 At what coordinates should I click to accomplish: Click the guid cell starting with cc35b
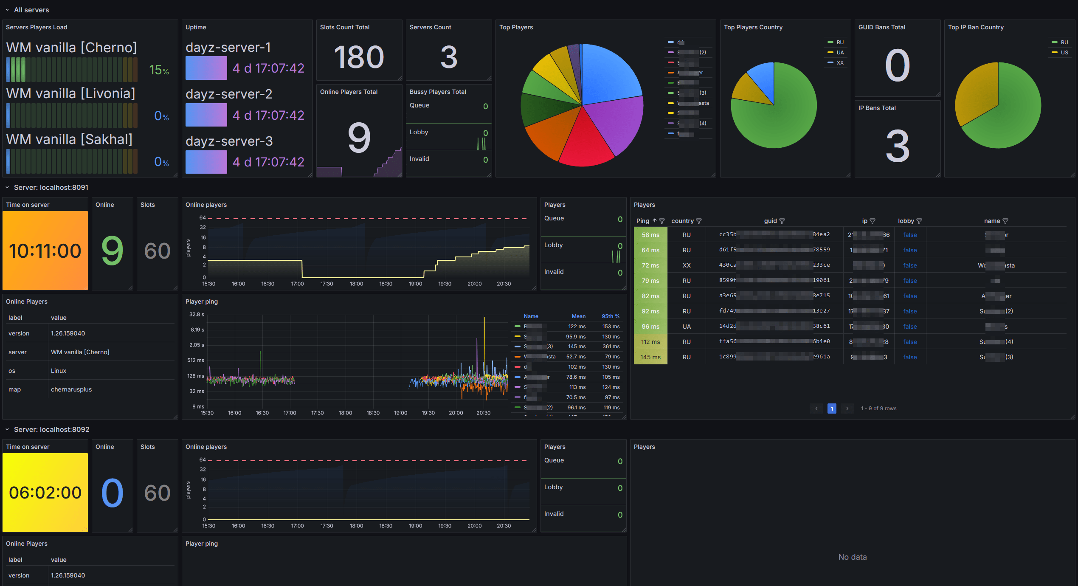(774, 234)
